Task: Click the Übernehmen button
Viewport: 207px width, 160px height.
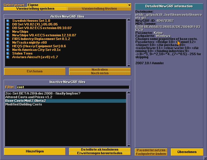Action: 187,152
